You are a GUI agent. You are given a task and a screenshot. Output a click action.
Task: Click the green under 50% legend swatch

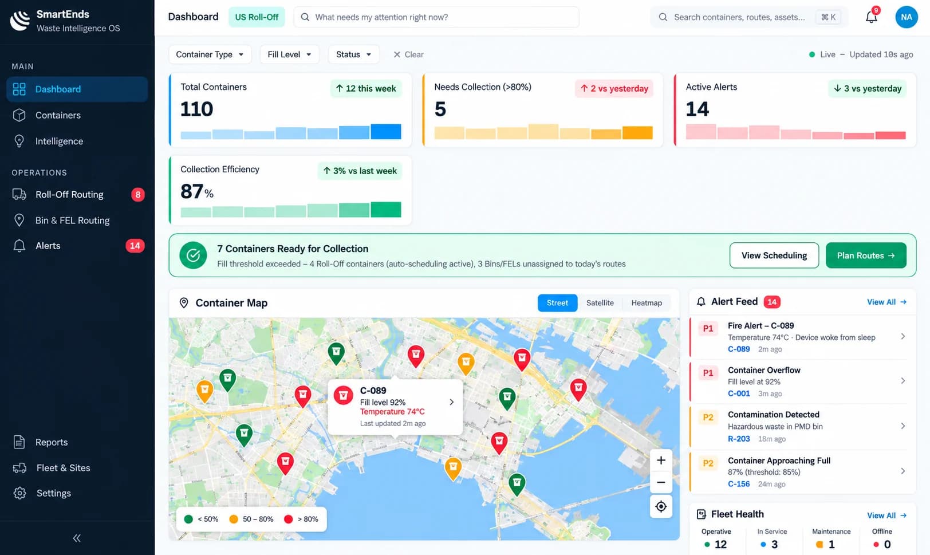pyautogui.click(x=188, y=519)
